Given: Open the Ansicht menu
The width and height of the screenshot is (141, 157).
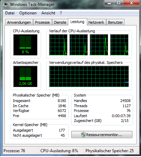Looking at the screenshot, I should (48, 13).
